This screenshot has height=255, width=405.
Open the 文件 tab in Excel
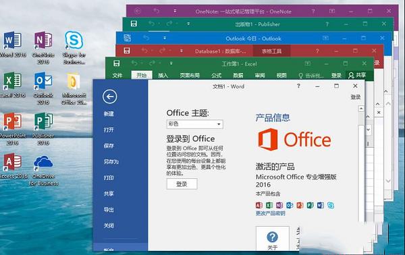point(117,76)
